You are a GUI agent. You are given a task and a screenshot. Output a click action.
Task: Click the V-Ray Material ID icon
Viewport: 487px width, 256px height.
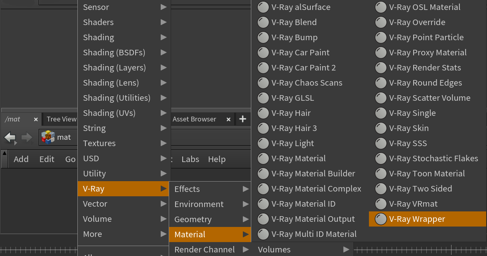(263, 204)
